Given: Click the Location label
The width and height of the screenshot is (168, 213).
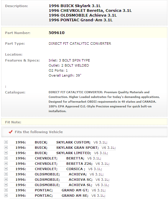Looking at the screenshot, I should 14,54.
